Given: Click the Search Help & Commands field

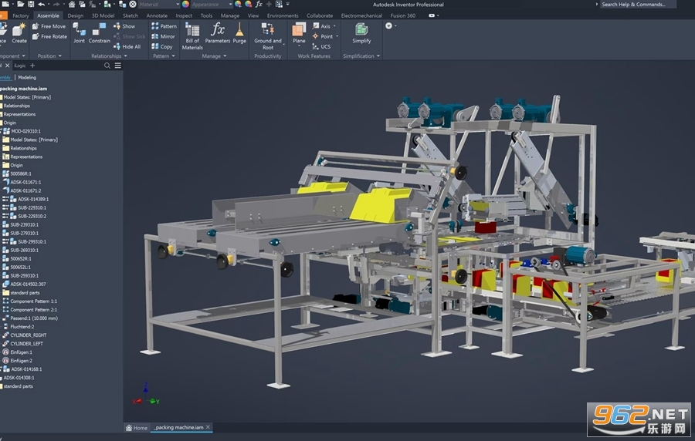Looking at the screenshot, I should tap(637, 5).
